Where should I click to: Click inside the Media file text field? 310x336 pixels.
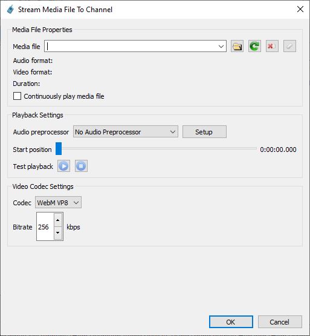point(131,46)
